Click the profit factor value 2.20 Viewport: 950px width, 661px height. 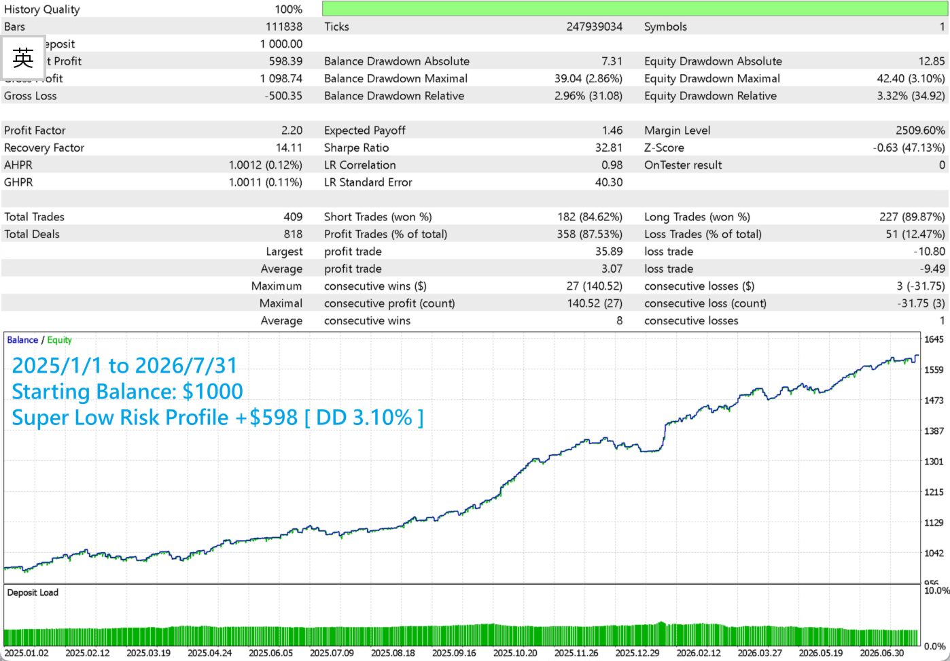pyautogui.click(x=292, y=131)
